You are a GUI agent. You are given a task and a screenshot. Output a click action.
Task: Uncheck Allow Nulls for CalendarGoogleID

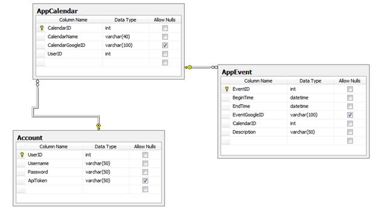pos(165,45)
